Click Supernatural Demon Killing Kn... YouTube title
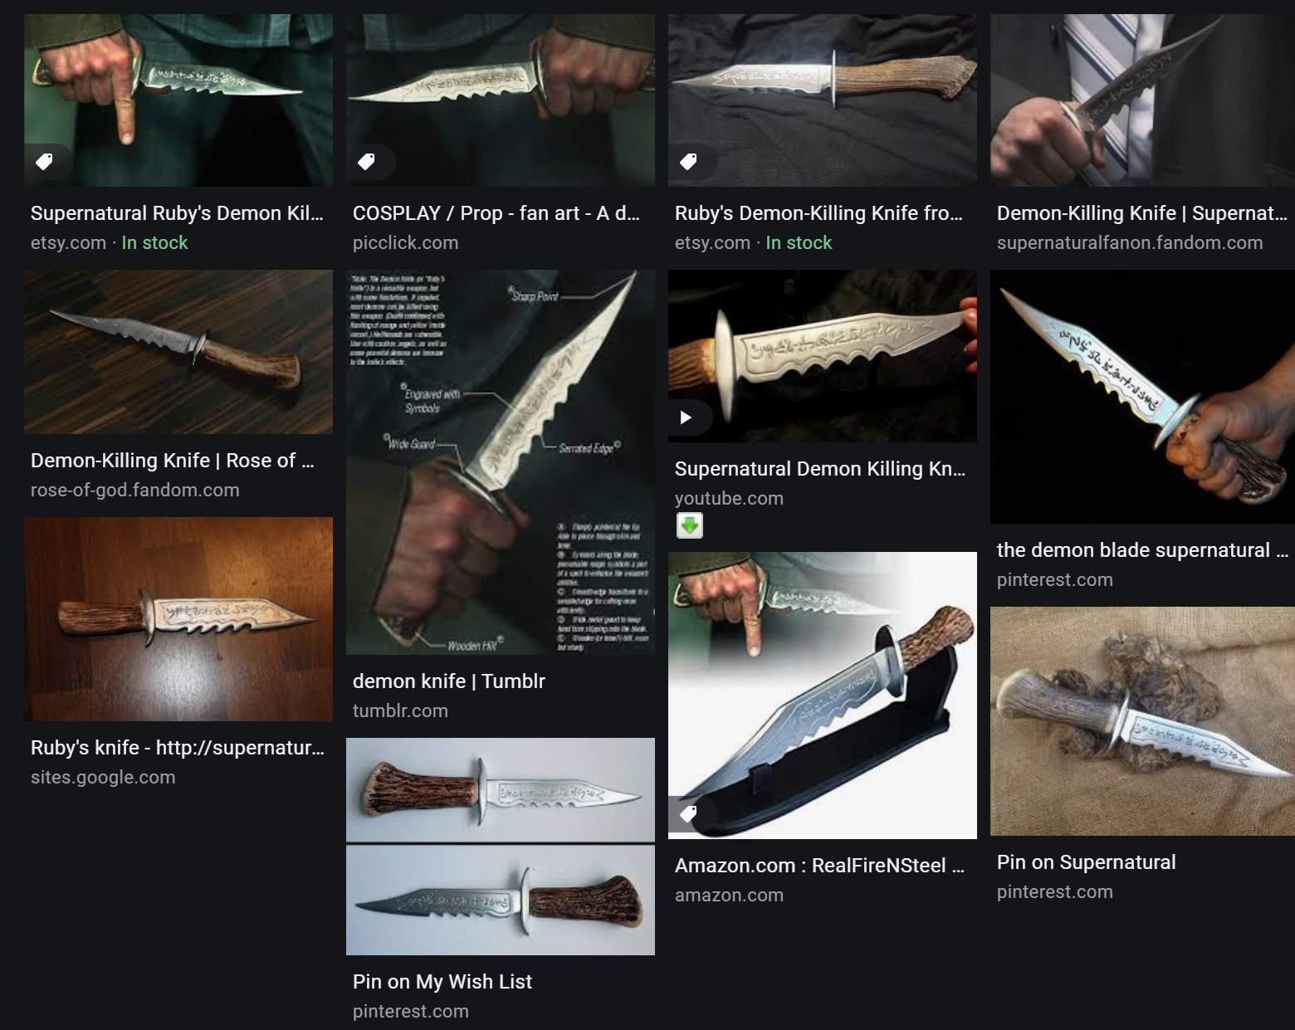Screen dimensions: 1295x1030 tap(820, 469)
